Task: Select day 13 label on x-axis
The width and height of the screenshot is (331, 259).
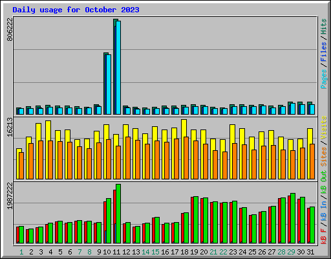Action: 136,252
